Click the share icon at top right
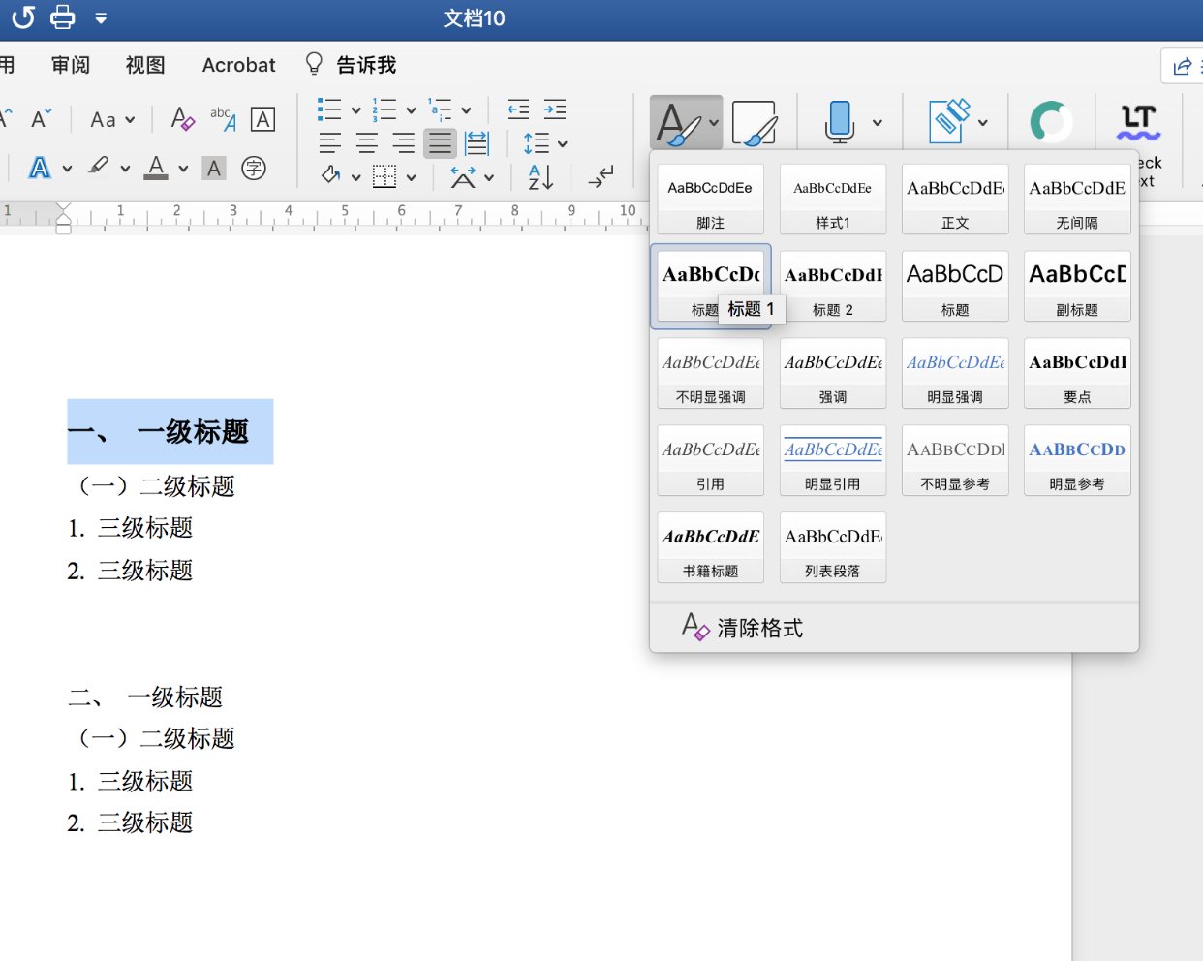 (1183, 66)
